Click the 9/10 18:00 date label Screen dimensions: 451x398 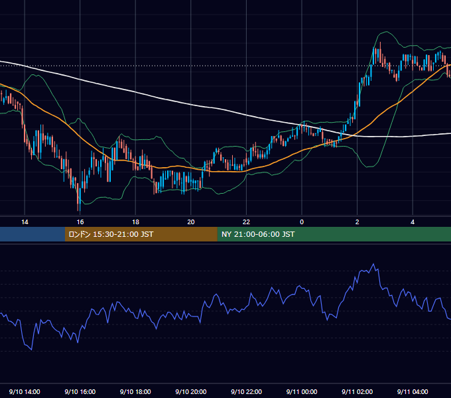pyautogui.click(x=135, y=391)
